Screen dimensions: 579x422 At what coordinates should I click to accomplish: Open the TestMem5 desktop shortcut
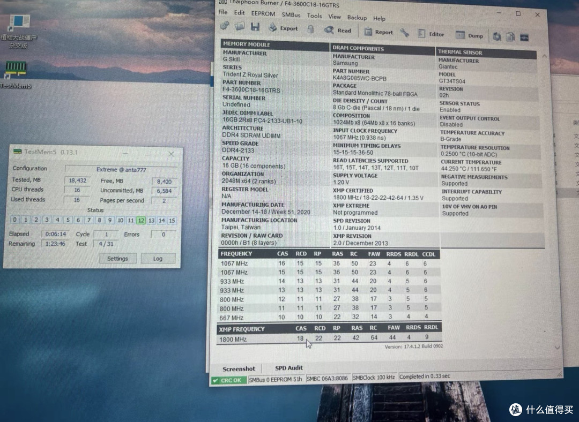tap(16, 74)
